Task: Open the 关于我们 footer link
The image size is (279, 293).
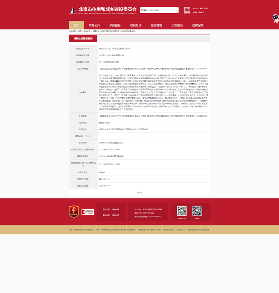Action: pyautogui.click(x=106, y=209)
